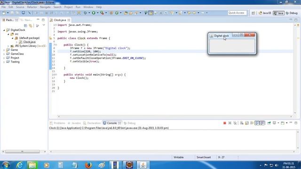Select the Clock.java editor tab
Image resolution: width=301 pixels, height=169 pixels.
[x=60, y=20]
